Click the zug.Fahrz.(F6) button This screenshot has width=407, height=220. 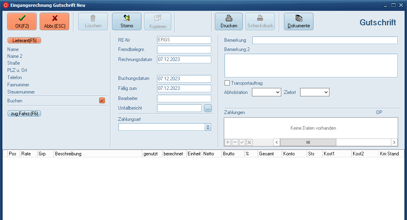click(25, 114)
